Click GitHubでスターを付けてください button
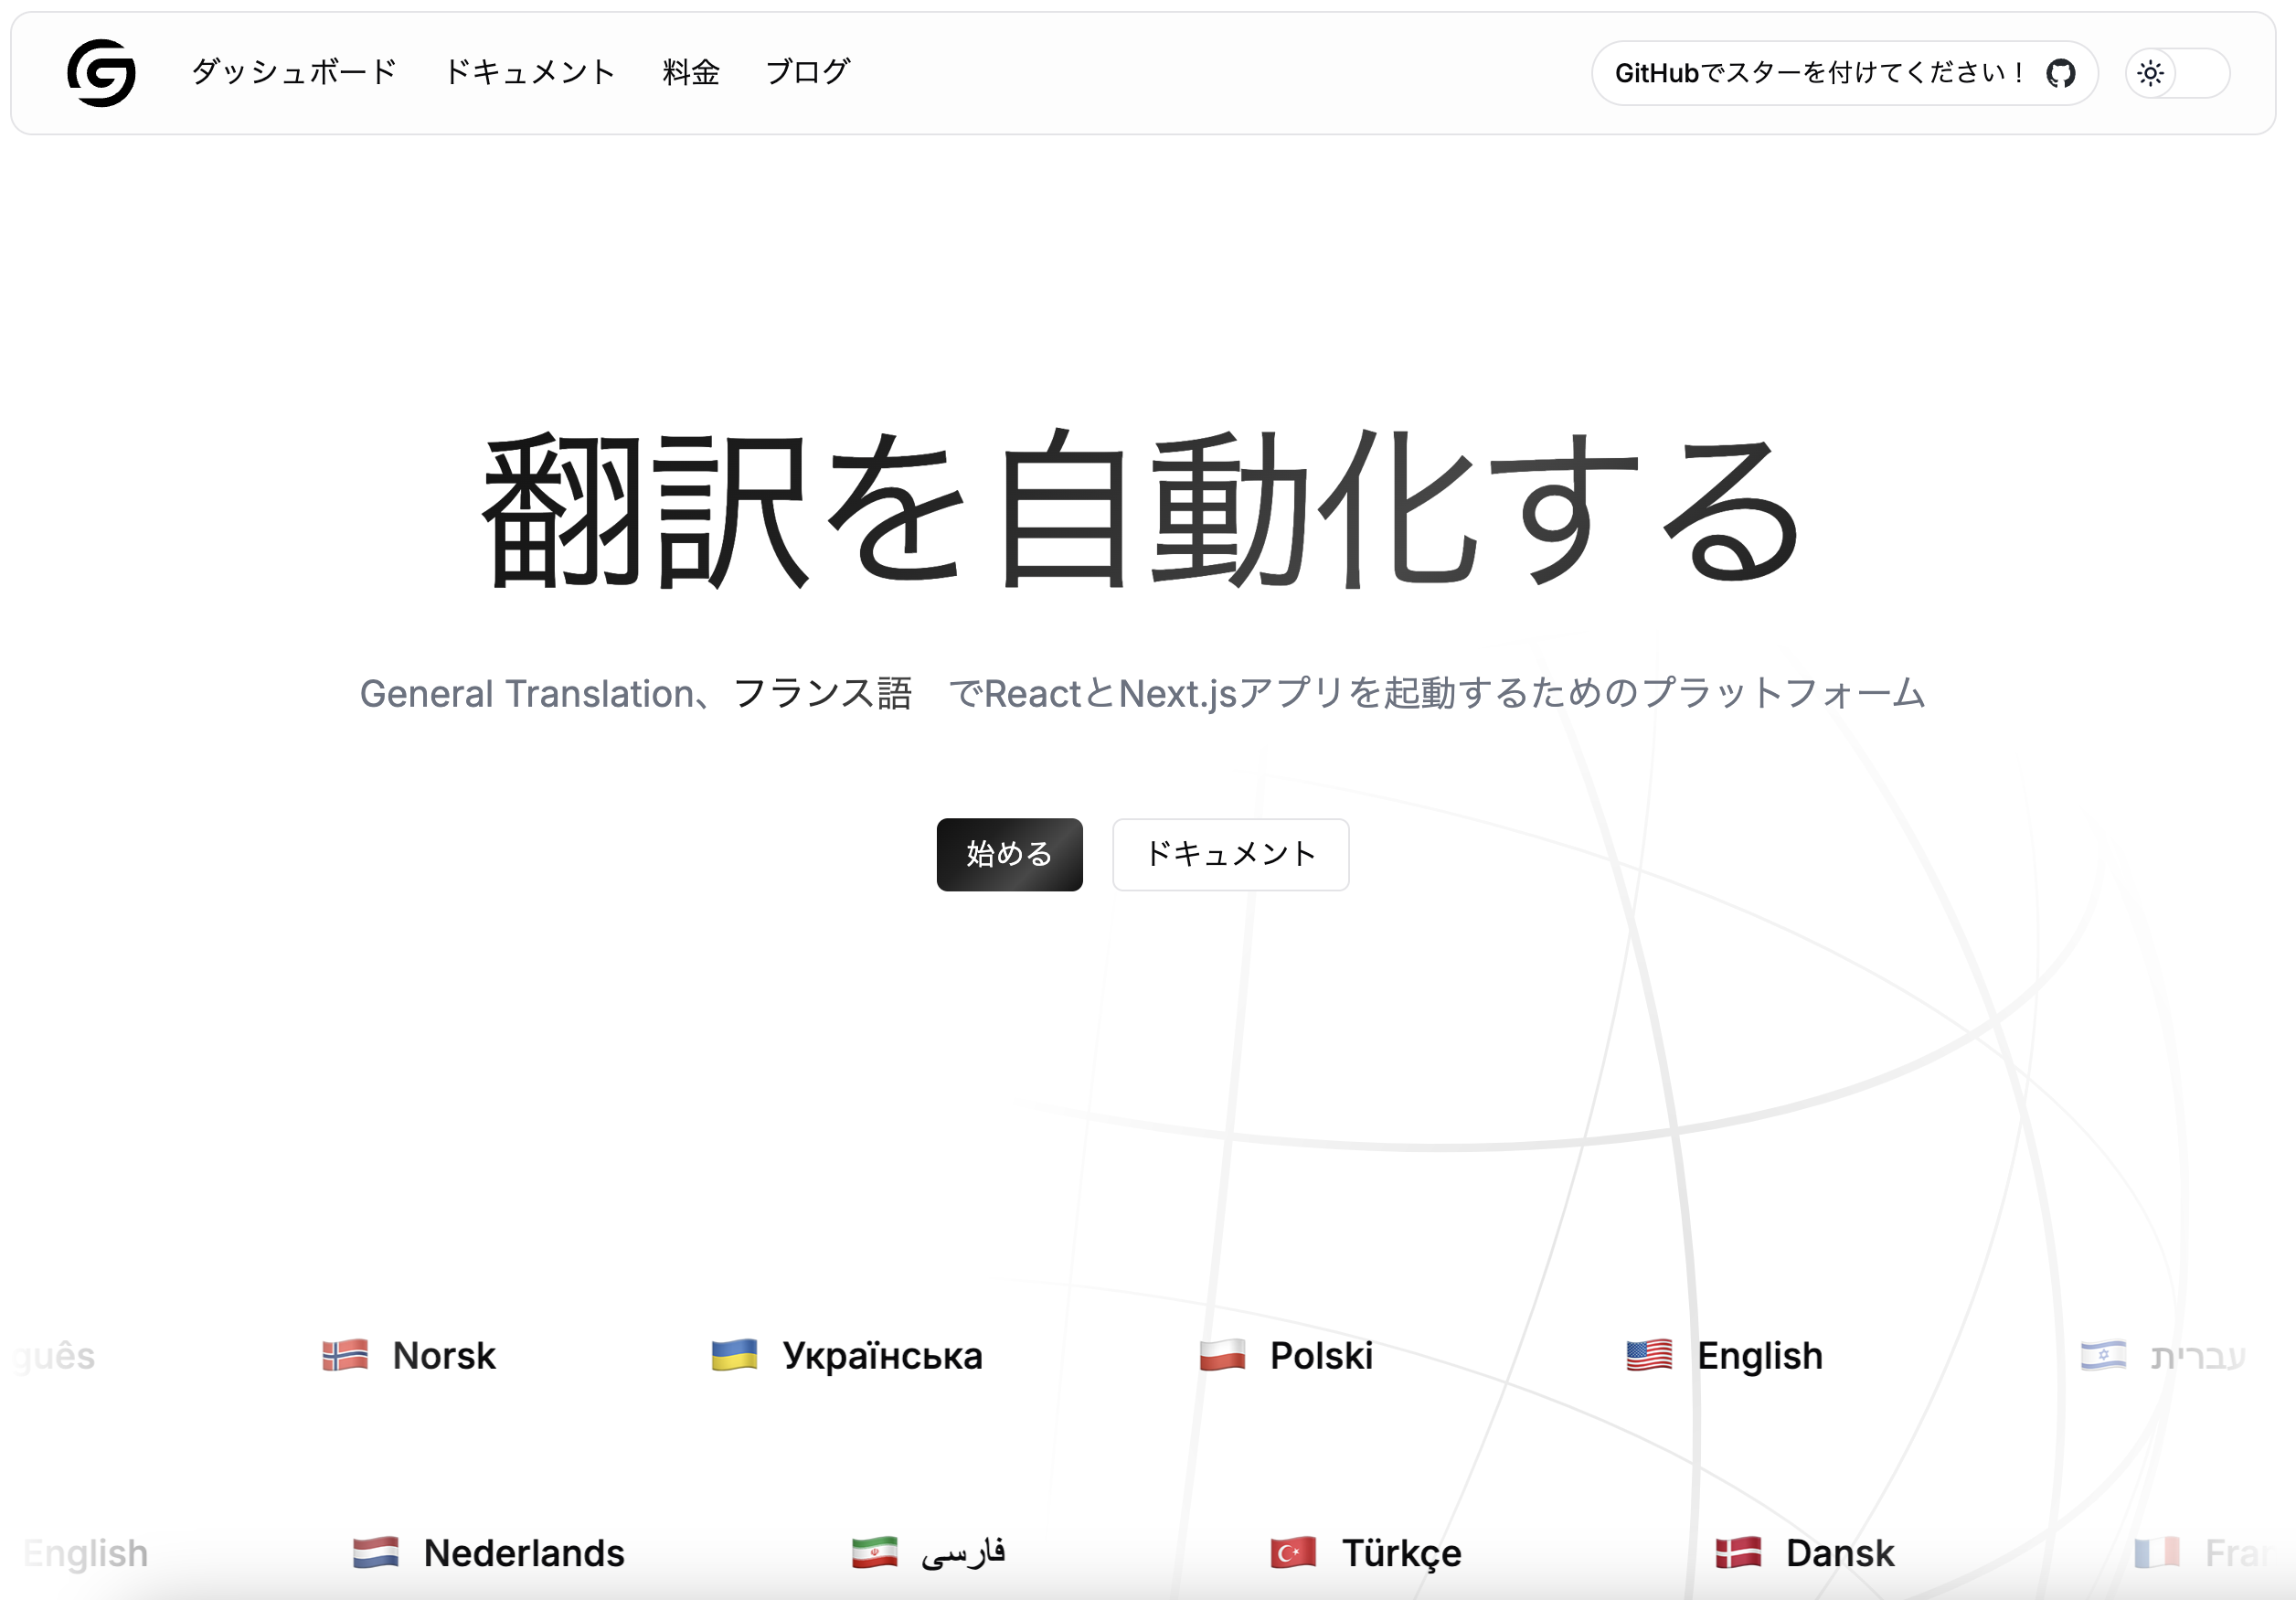Viewport: 2296px width, 1600px height. tap(1820, 73)
